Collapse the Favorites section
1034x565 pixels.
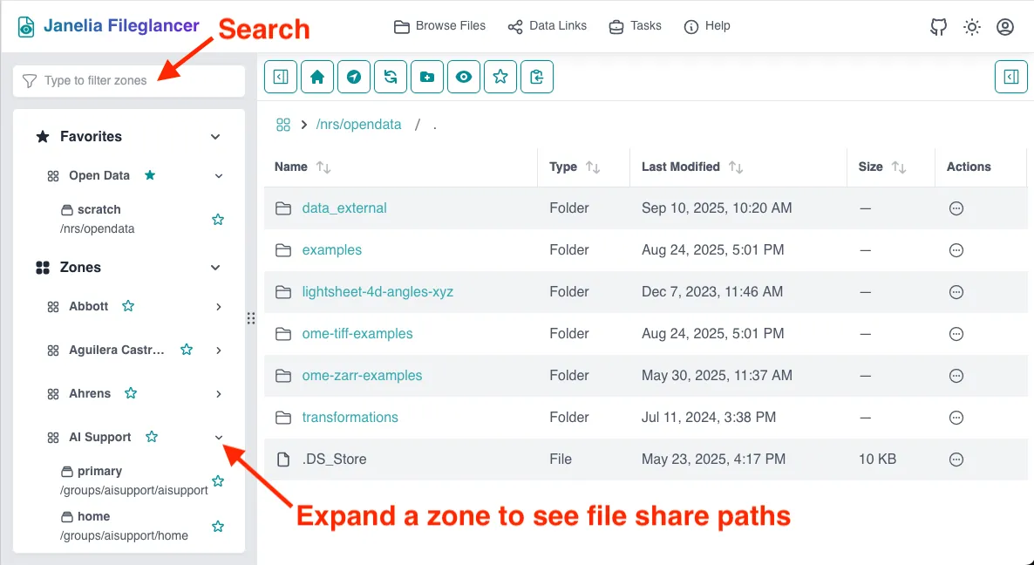tap(215, 137)
